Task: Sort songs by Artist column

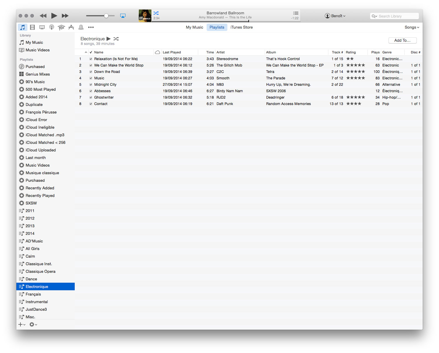Action: click(x=240, y=52)
